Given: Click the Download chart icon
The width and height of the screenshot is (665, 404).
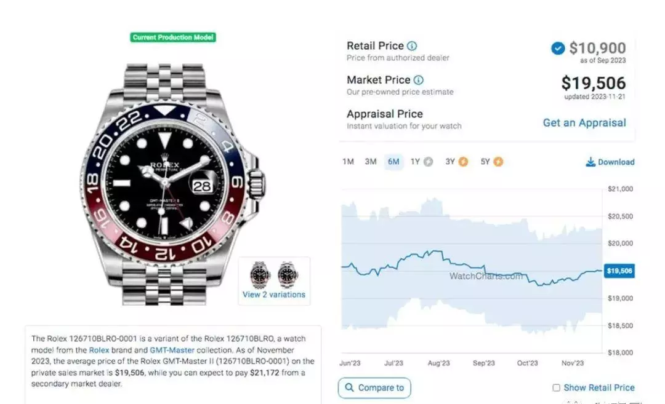Looking at the screenshot, I should click(590, 162).
